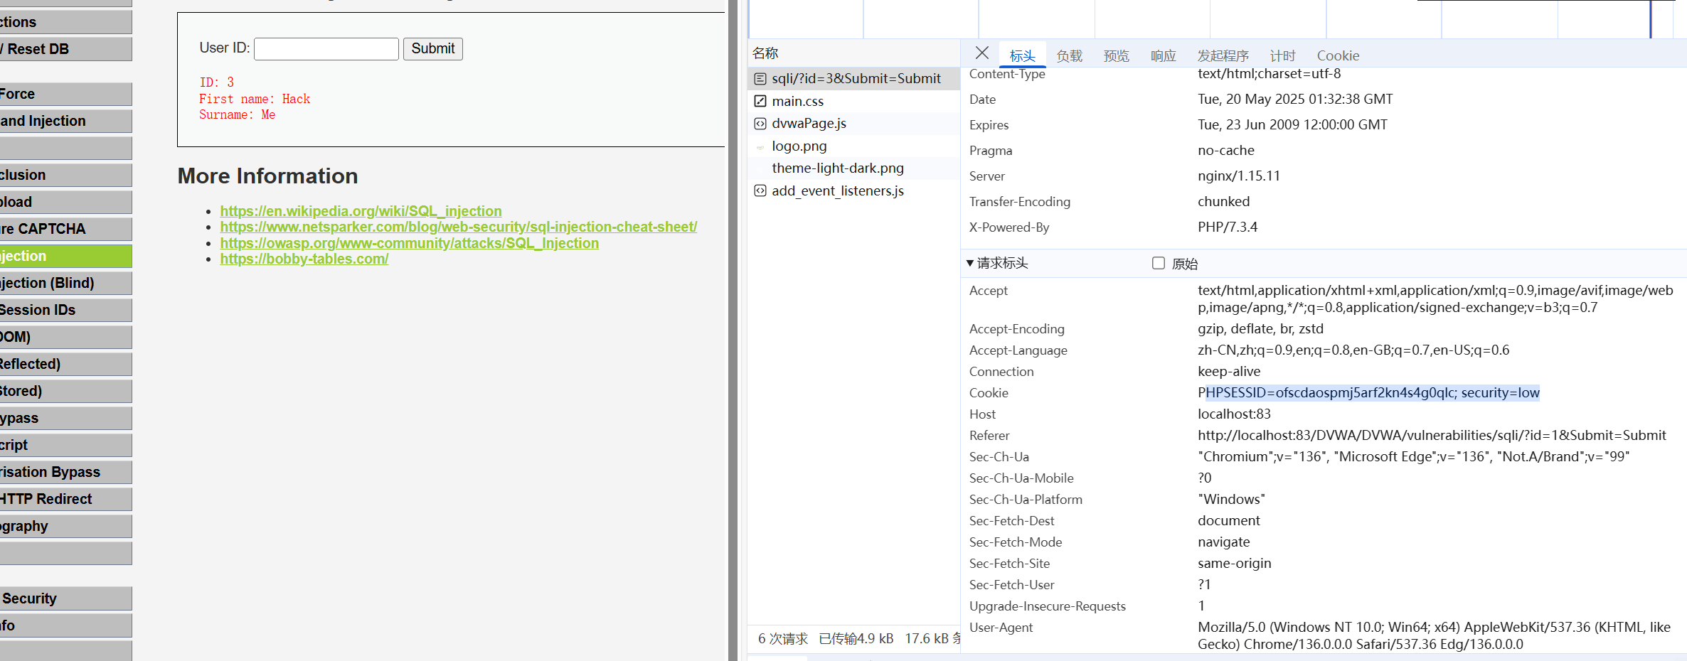Select theme-light-dark.png in network list
This screenshot has width=1687, height=661.
pos(837,168)
